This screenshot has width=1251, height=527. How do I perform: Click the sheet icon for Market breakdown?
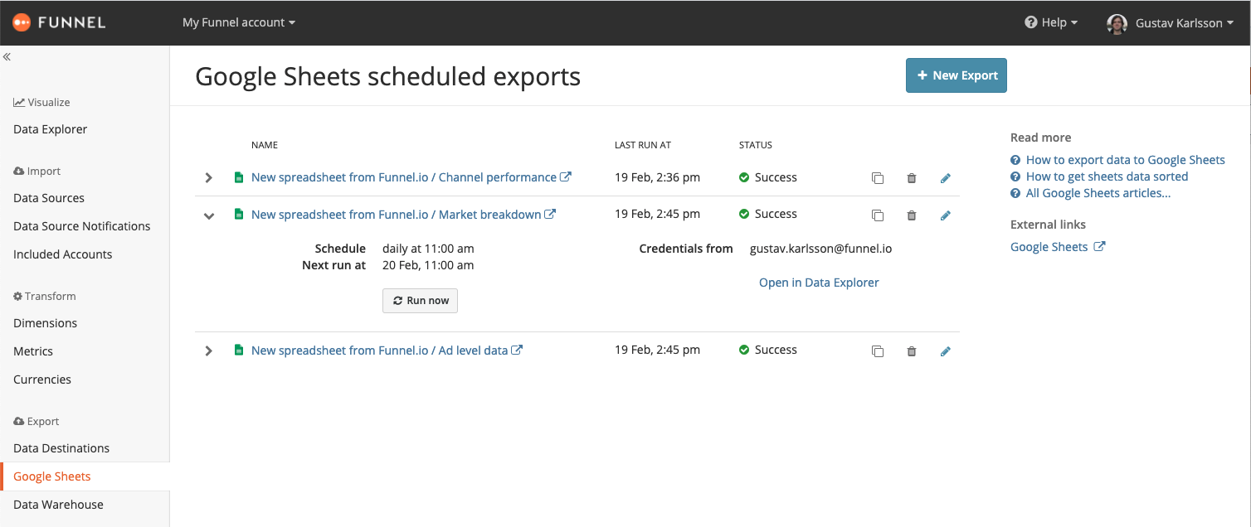[239, 215]
